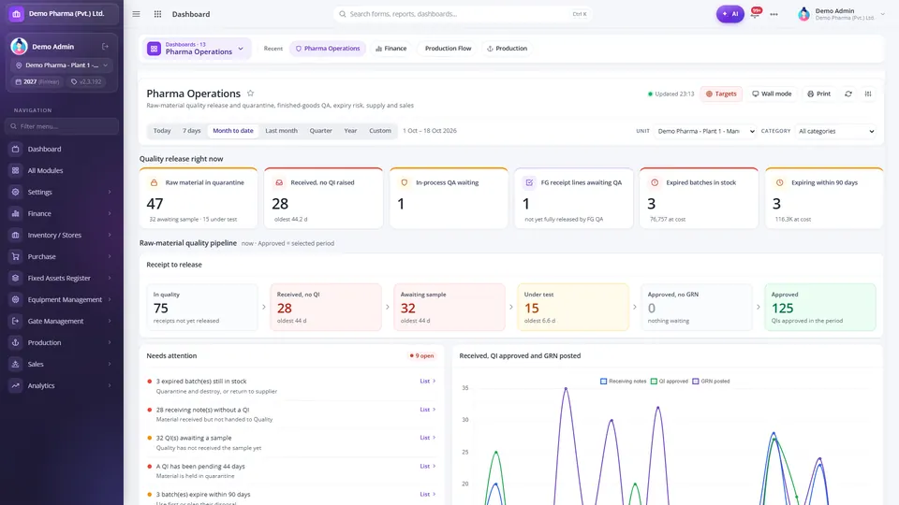899x505 pixels.
Task: Click Demo Admin avatar in sidebar
Action: (x=19, y=47)
